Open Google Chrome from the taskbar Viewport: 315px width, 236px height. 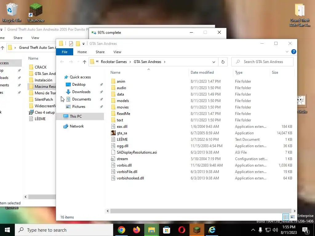(121, 230)
